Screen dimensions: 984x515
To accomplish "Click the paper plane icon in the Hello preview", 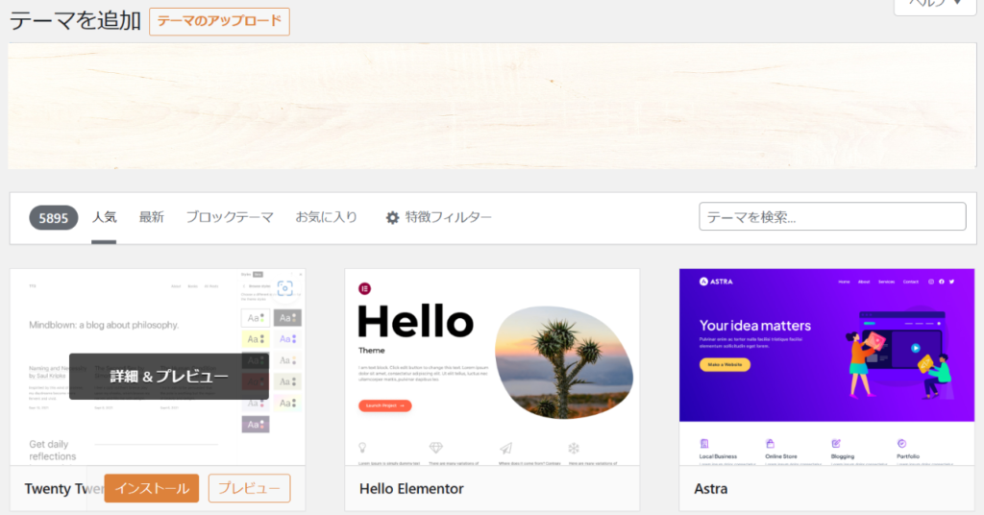I will coord(505,448).
